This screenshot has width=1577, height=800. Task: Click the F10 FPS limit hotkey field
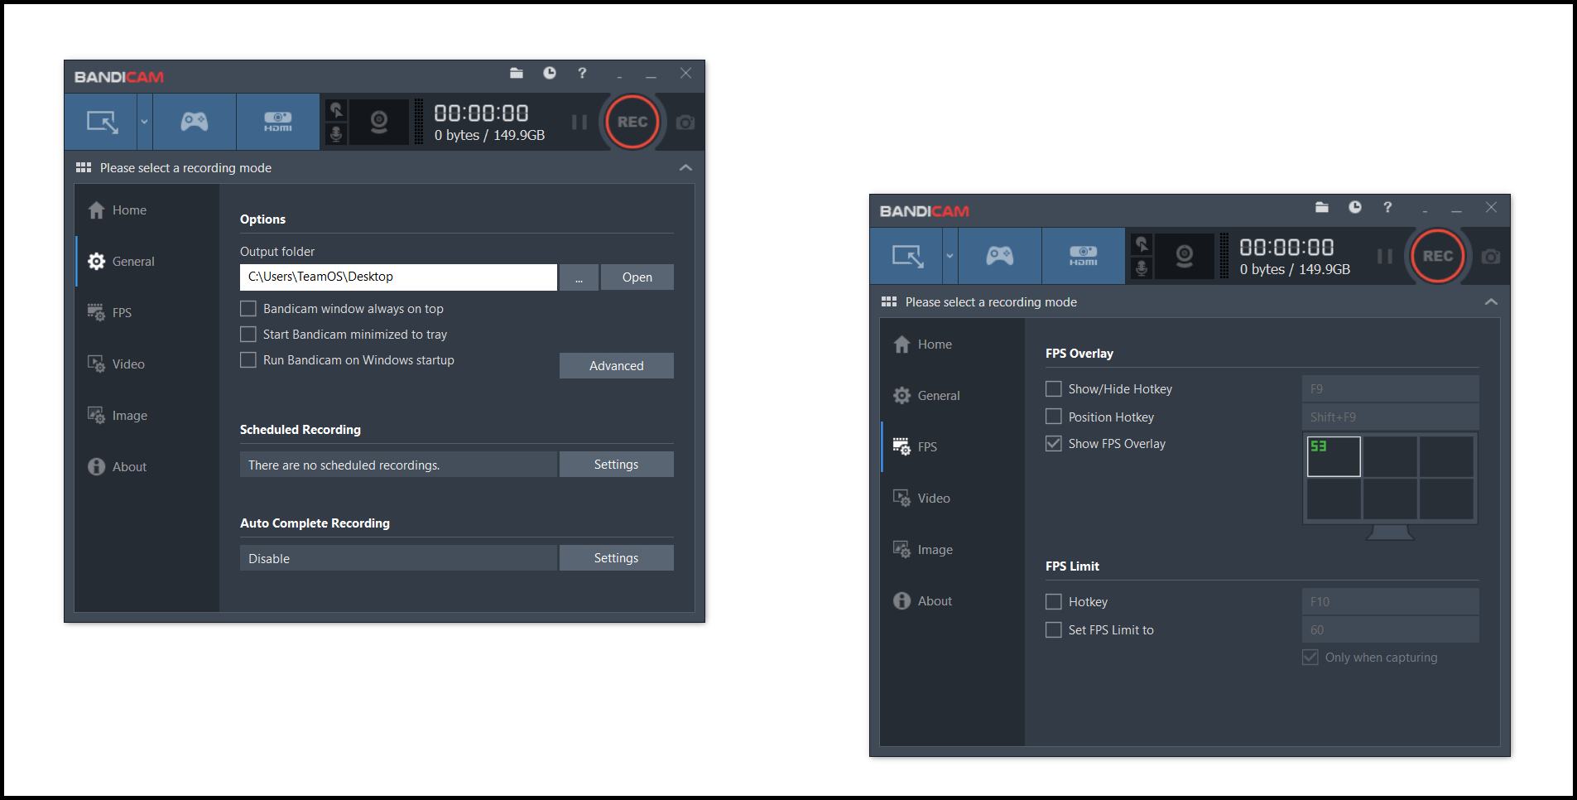(1391, 601)
